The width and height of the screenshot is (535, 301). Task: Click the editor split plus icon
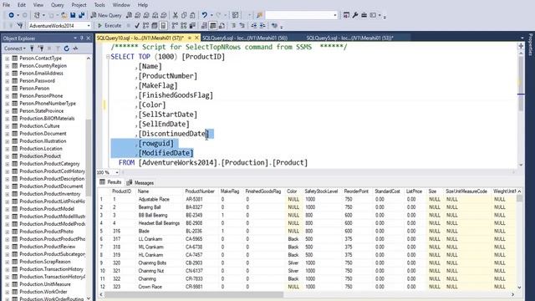point(521,46)
